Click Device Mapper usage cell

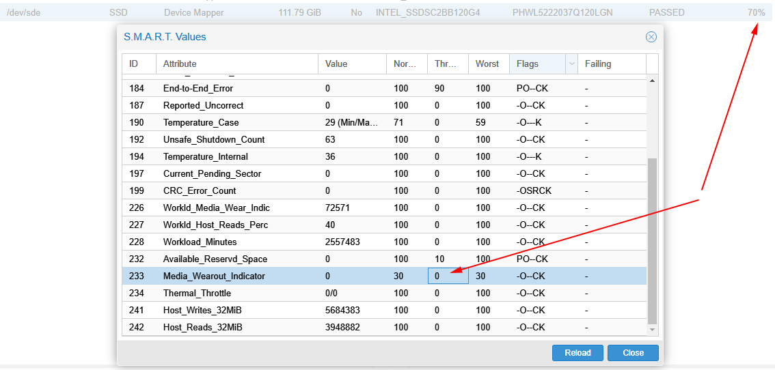[x=194, y=13]
